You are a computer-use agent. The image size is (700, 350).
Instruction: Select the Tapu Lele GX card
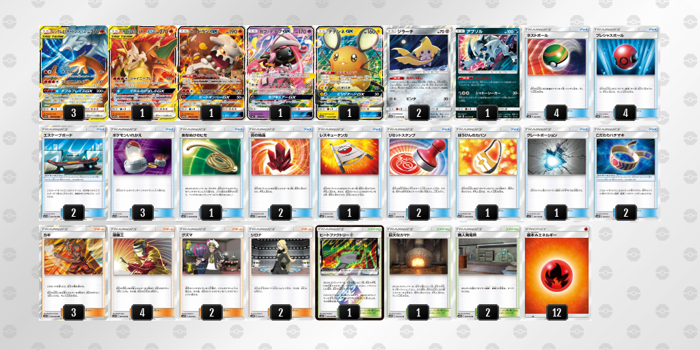pyautogui.click(x=281, y=72)
